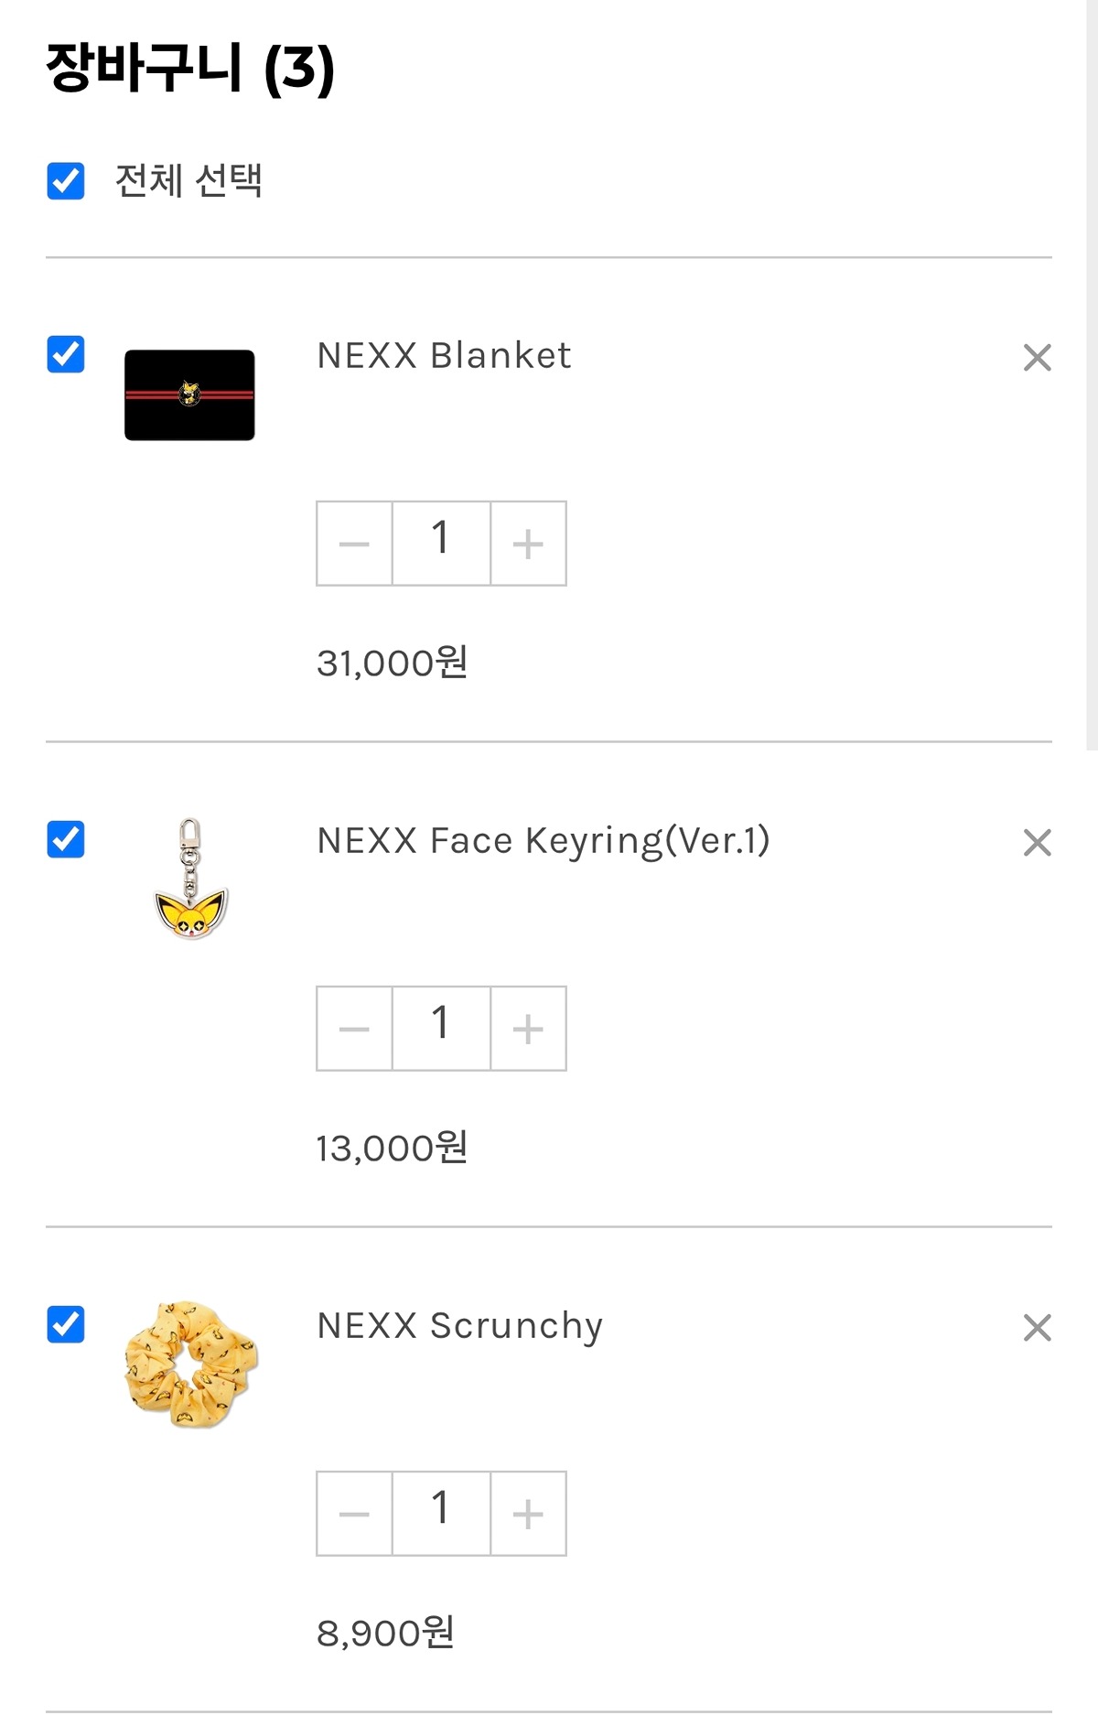Deselect the NEXX Scrunchy checkbox
Viewport: 1098px width, 1726px height.
tap(66, 1324)
